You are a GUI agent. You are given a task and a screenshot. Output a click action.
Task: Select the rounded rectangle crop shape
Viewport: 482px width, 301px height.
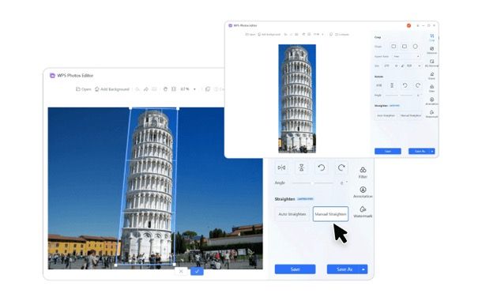click(x=405, y=47)
